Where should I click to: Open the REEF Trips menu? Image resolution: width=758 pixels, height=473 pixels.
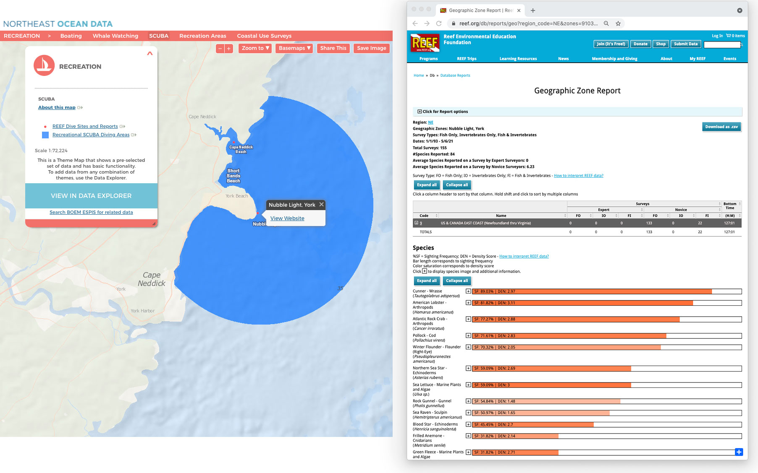(467, 59)
